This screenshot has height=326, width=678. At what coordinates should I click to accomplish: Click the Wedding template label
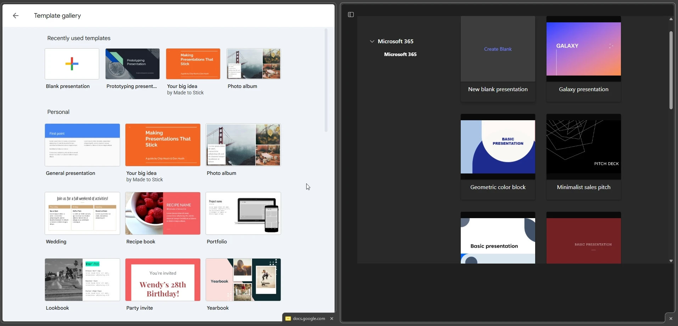[56, 242]
